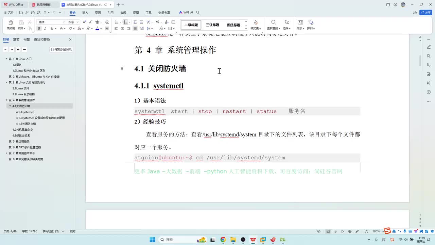Open the 文件 menu
Screen dimensions: 435x245
9,13
